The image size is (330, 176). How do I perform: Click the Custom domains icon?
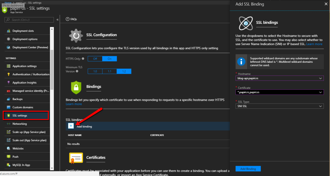coord(8,107)
